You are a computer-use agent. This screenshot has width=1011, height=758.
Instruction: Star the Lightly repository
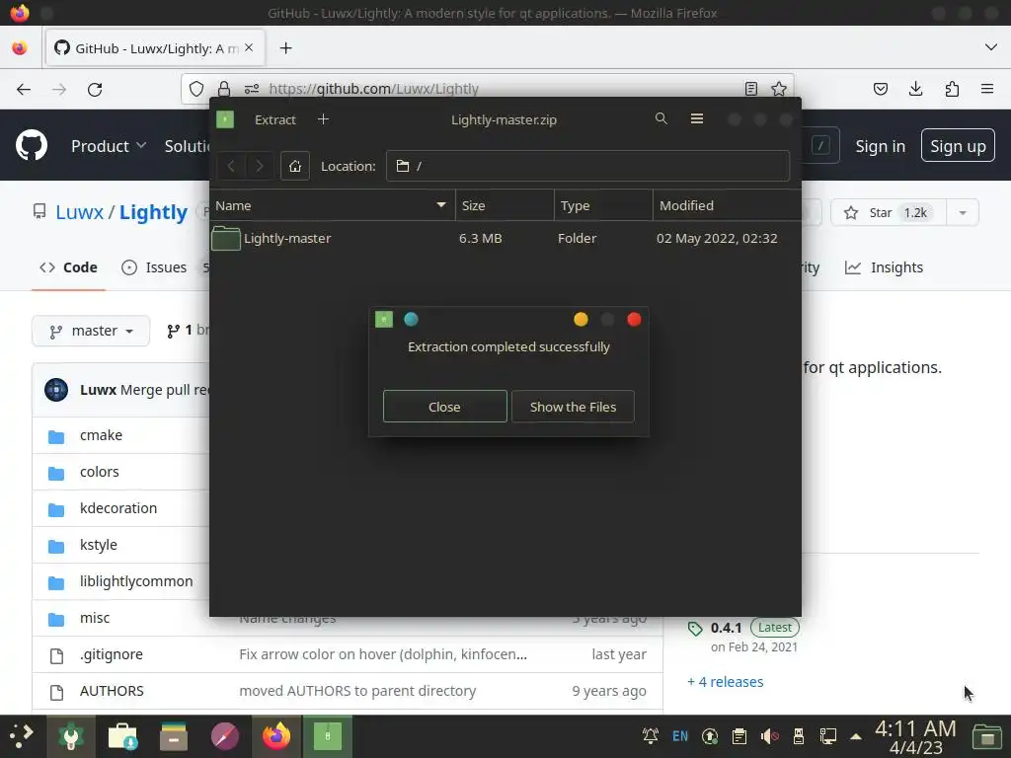pos(888,213)
